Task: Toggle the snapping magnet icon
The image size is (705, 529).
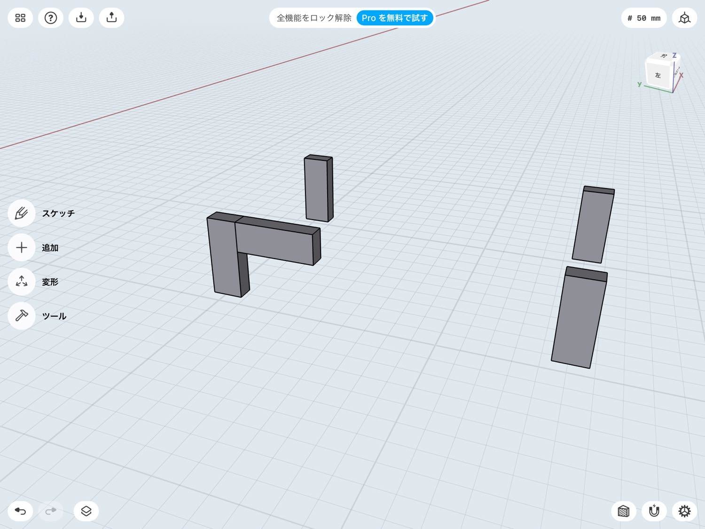Action: click(x=654, y=511)
